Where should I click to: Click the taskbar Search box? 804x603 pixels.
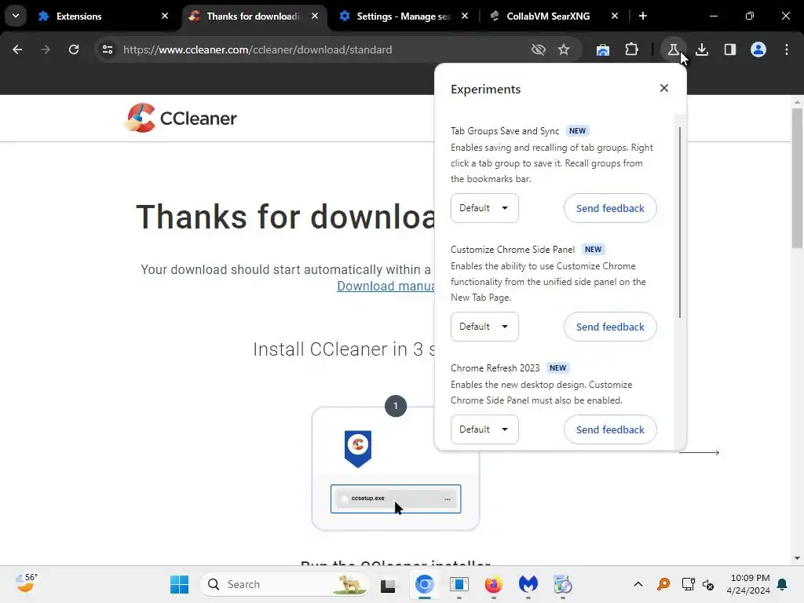click(285, 584)
